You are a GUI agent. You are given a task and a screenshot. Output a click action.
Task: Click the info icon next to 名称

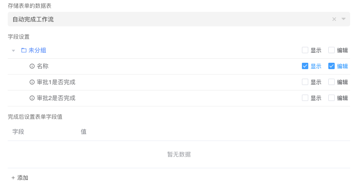coord(32,66)
